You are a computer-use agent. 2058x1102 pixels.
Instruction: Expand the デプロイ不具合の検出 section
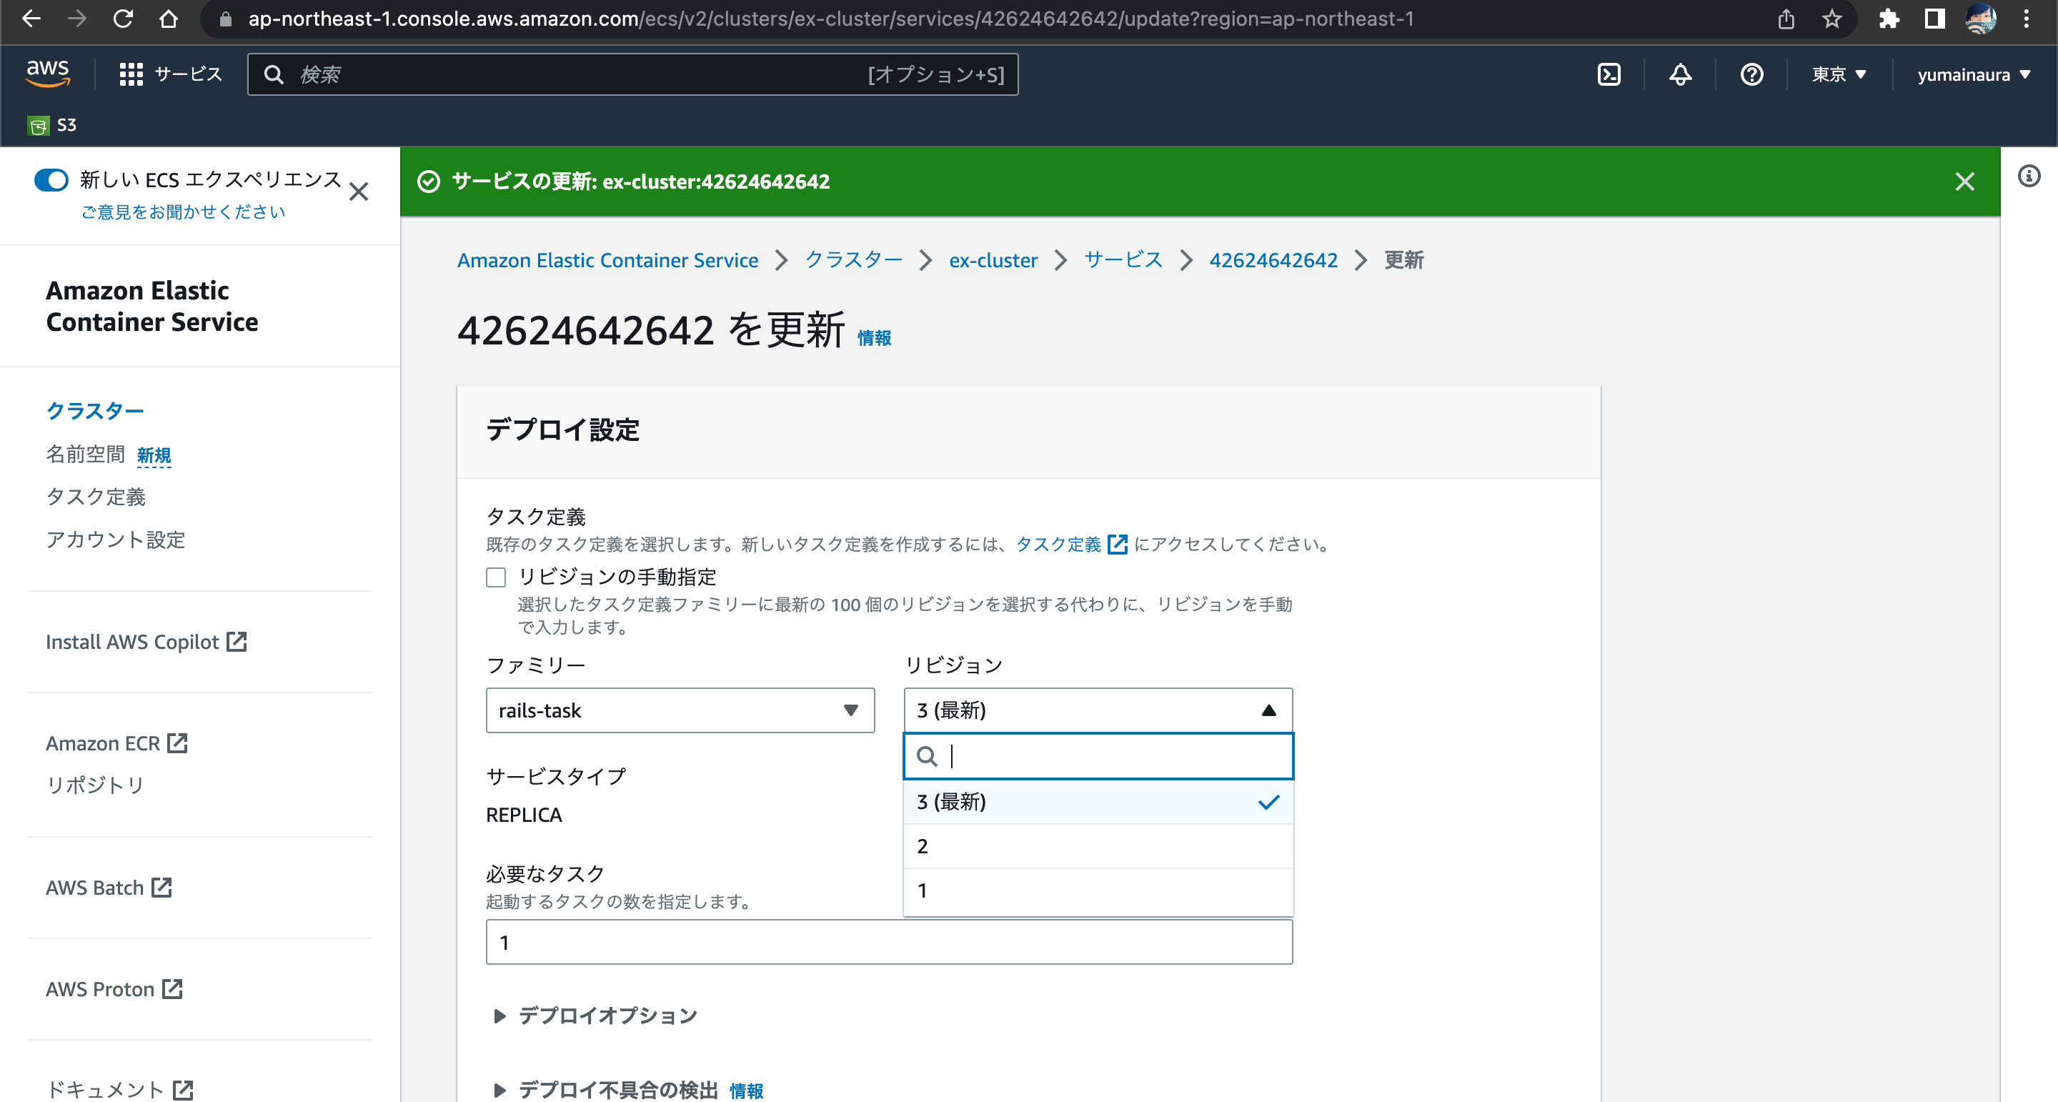(x=605, y=1090)
